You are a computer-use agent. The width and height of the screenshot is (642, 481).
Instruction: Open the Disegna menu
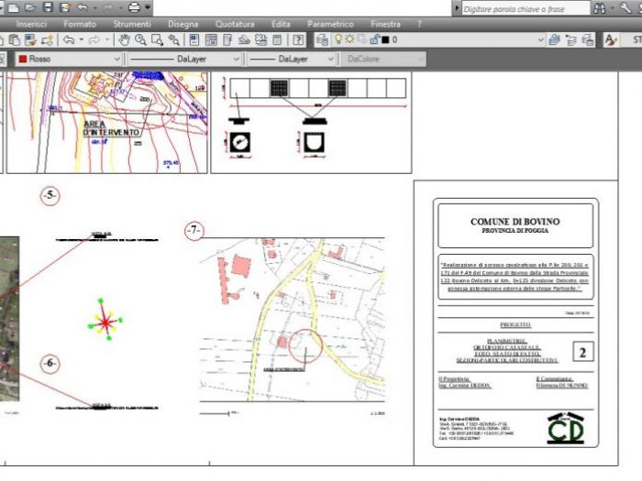(x=183, y=24)
